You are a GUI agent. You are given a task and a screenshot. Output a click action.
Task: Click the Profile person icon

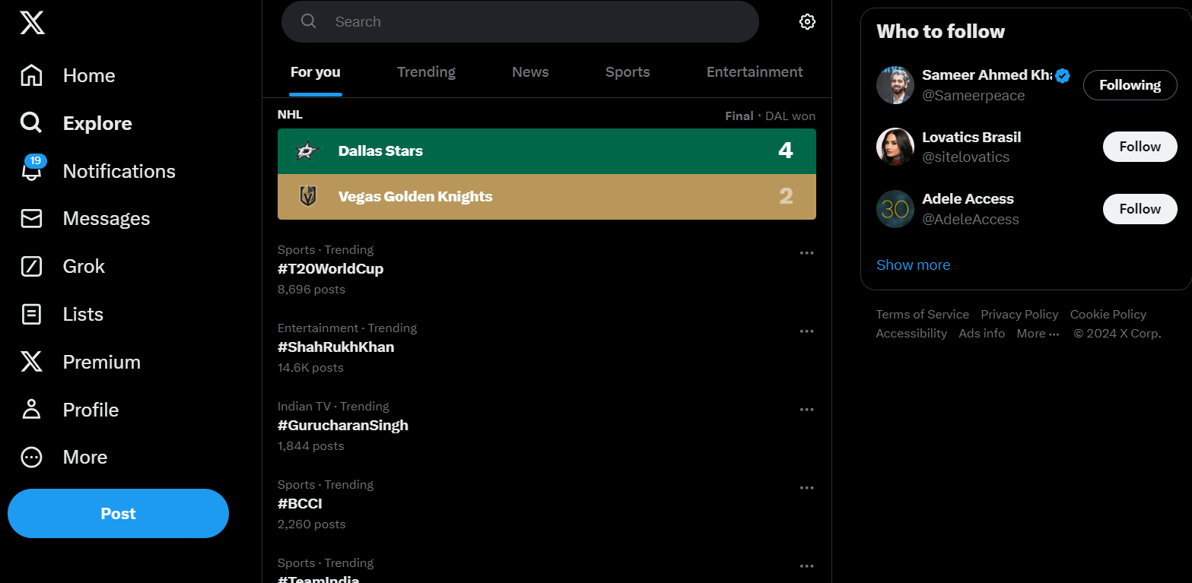(x=31, y=409)
